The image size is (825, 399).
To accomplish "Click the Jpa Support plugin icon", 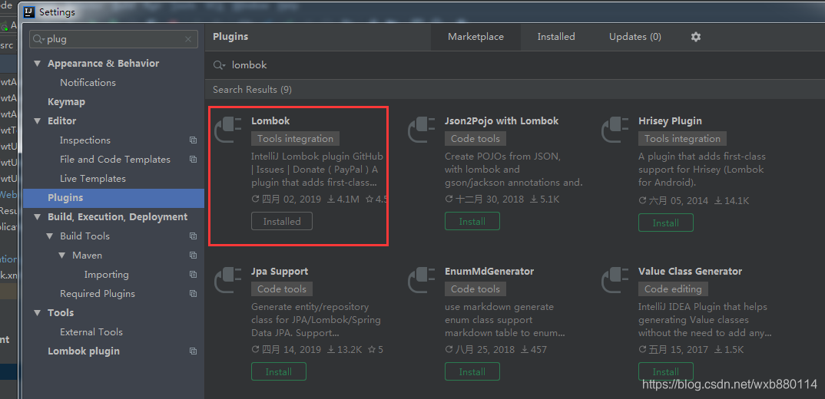I will tap(228, 280).
